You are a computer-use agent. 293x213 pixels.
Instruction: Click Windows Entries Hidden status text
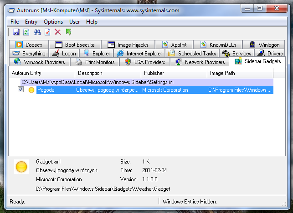click(x=190, y=202)
